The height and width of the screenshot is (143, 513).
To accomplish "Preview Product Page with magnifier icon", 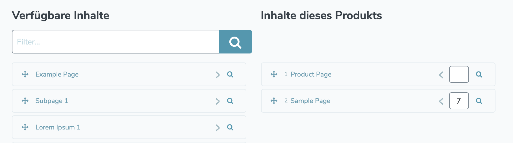I will [479, 75].
